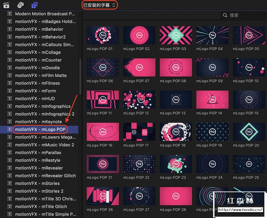
Task: Click the title icon beside mFilm Matte
Action: click(x=10, y=75)
